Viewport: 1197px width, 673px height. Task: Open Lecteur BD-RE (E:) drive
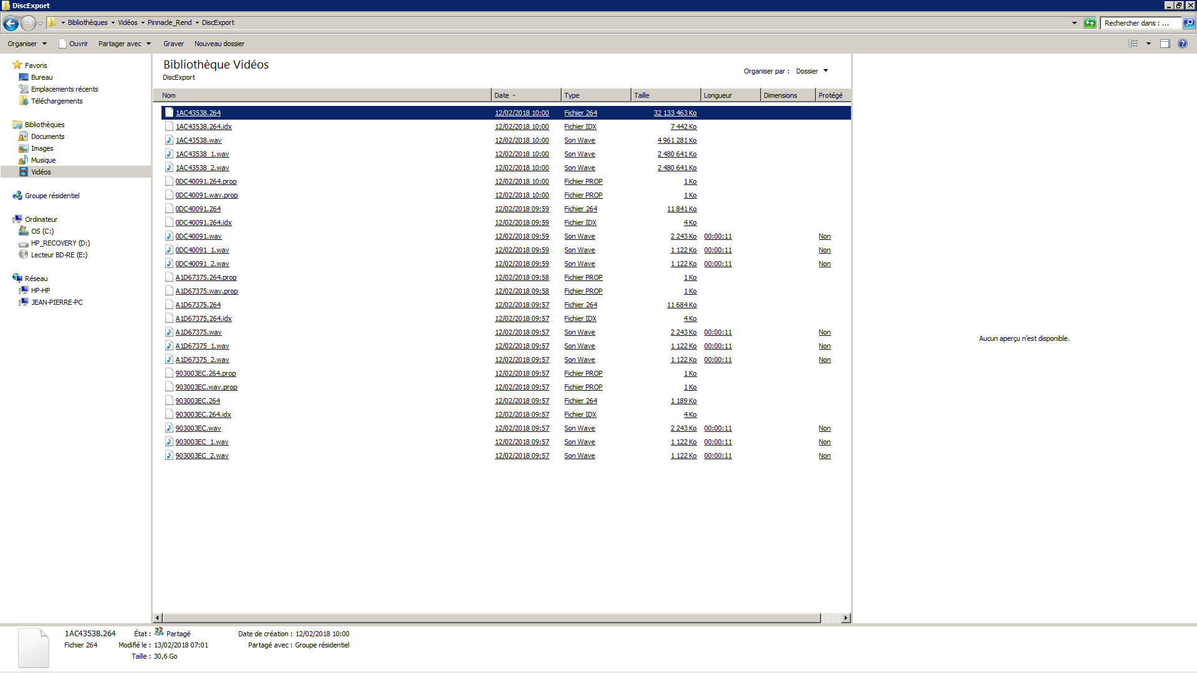pyautogui.click(x=59, y=255)
